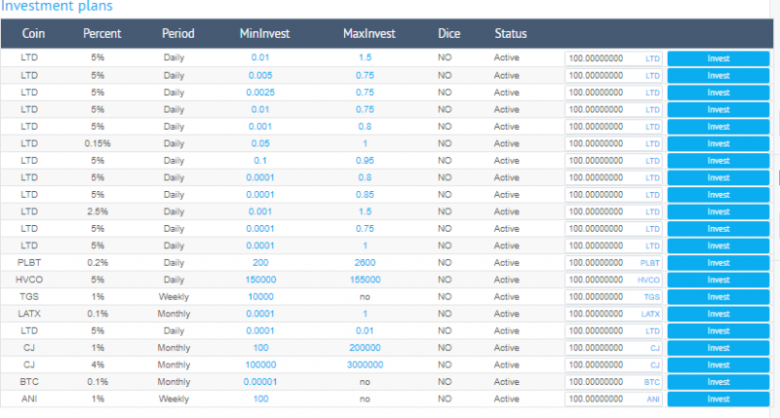This screenshot has width=780, height=418.
Task: Select the HVCO coin cell
Action: pyautogui.click(x=29, y=280)
